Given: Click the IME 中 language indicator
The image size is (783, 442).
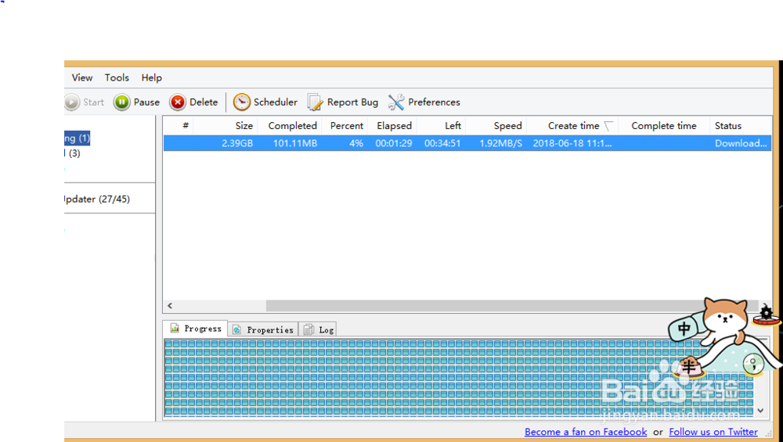Looking at the screenshot, I should [684, 329].
